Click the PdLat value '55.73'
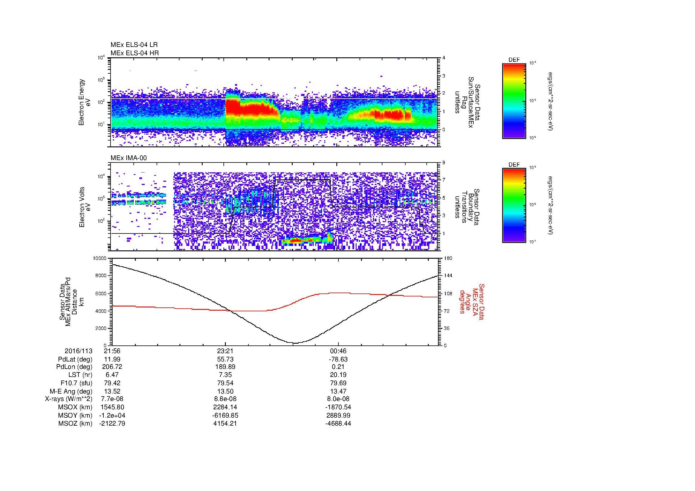Screen dimensions: 695x491 tap(225, 359)
